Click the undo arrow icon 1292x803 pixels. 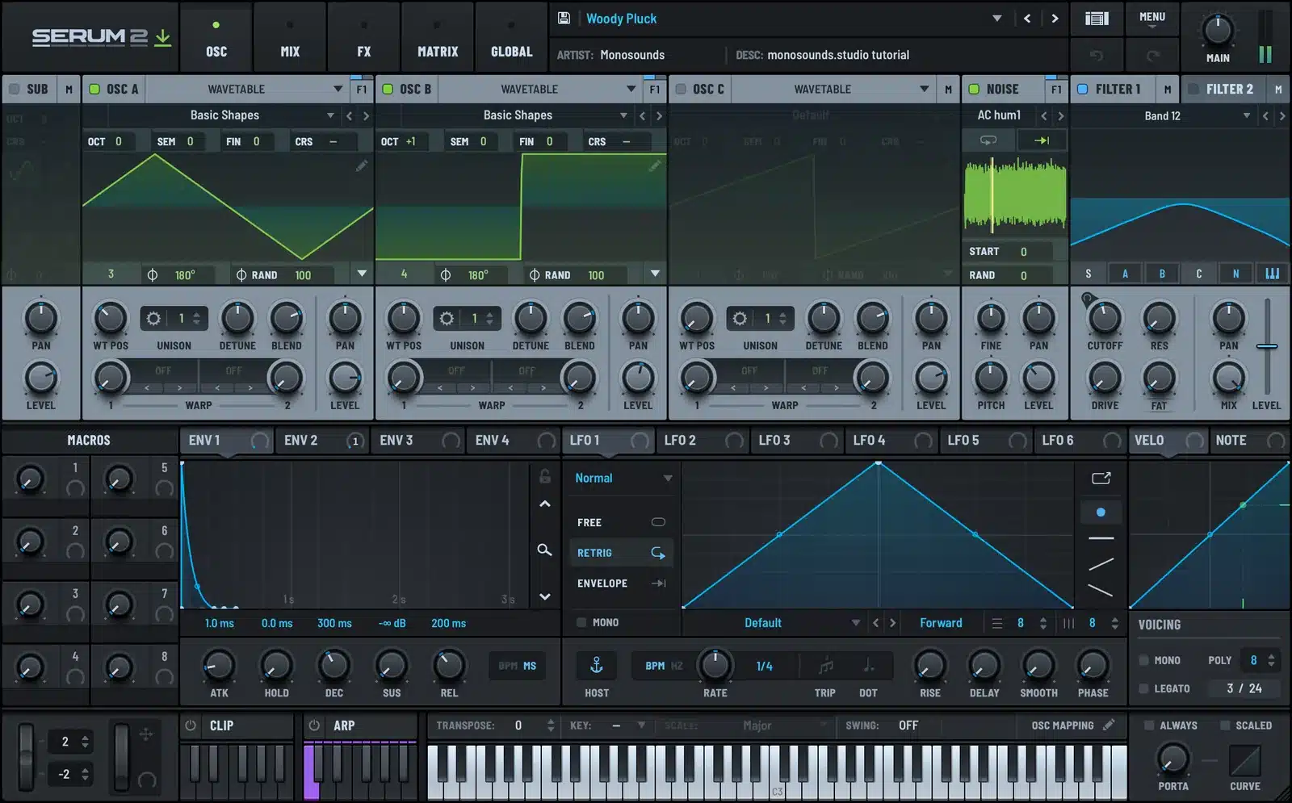[x=1097, y=55]
